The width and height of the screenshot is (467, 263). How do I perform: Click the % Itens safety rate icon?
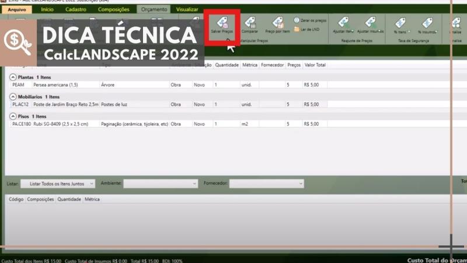(400, 25)
